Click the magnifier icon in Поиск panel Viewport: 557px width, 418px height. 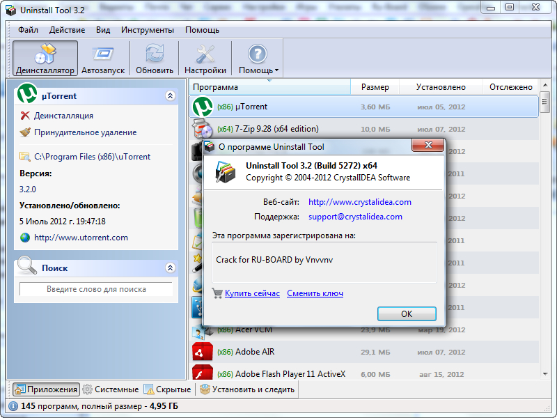point(27,265)
